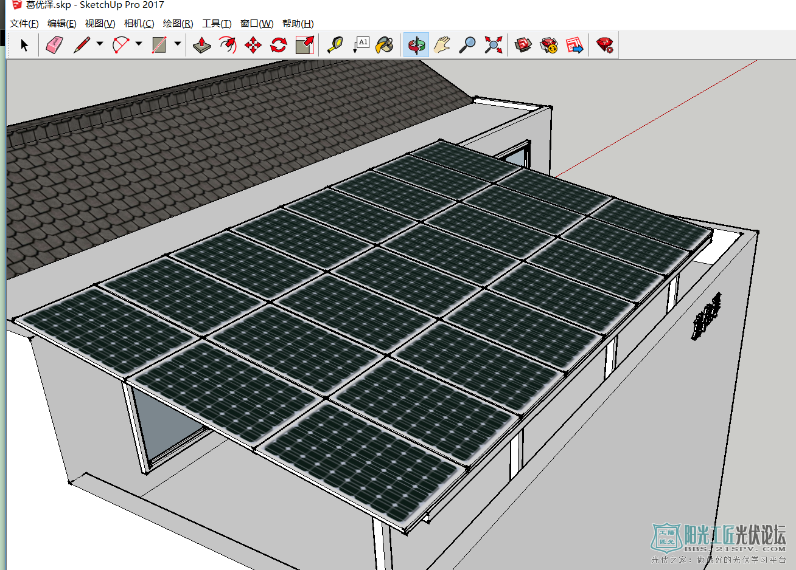Activate the Rotate tool

[279, 45]
